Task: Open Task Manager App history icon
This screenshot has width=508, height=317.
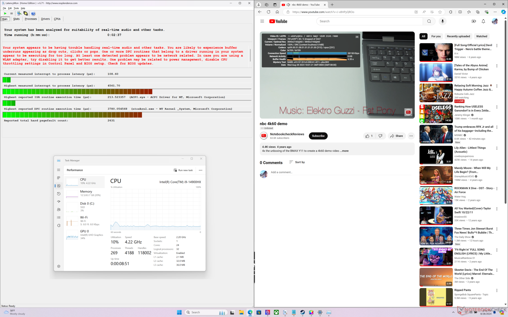Action: [x=59, y=194]
